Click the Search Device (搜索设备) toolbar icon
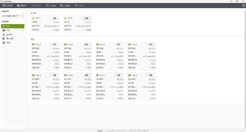The width and height of the screenshot is (246, 132). pyautogui.click(x=4, y=5)
